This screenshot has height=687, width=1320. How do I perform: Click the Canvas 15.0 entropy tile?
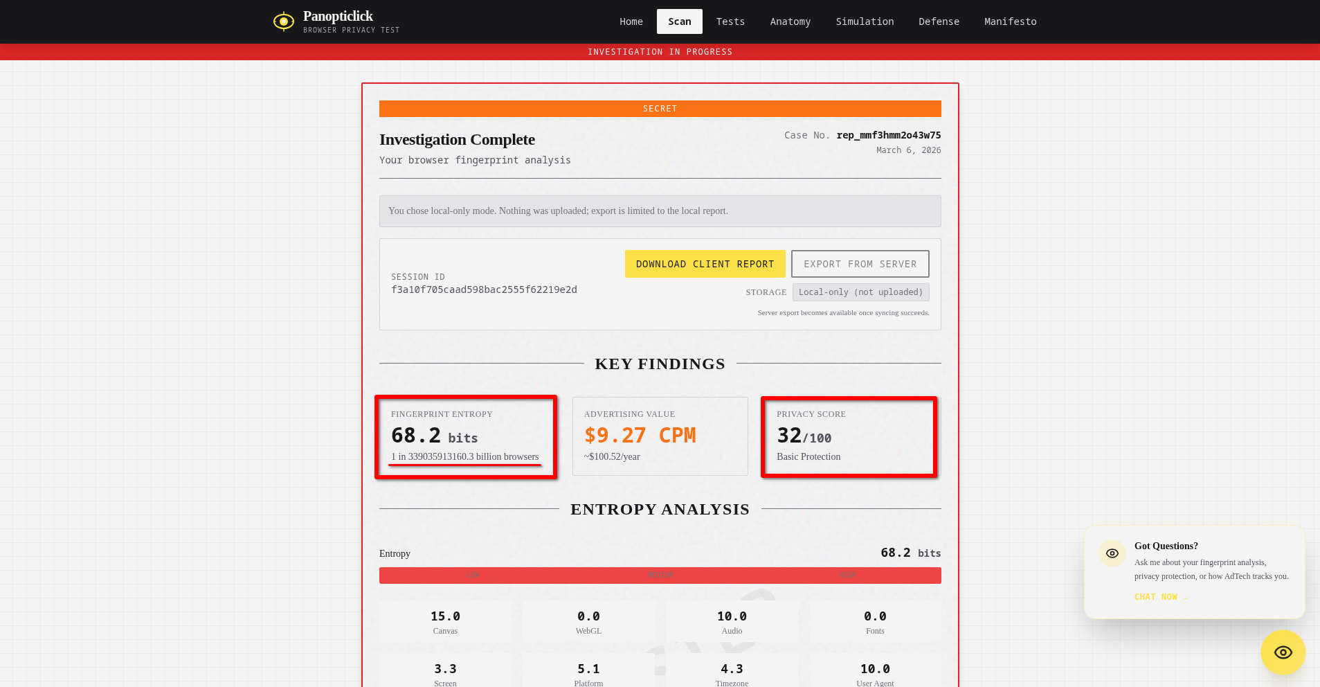[445, 622]
